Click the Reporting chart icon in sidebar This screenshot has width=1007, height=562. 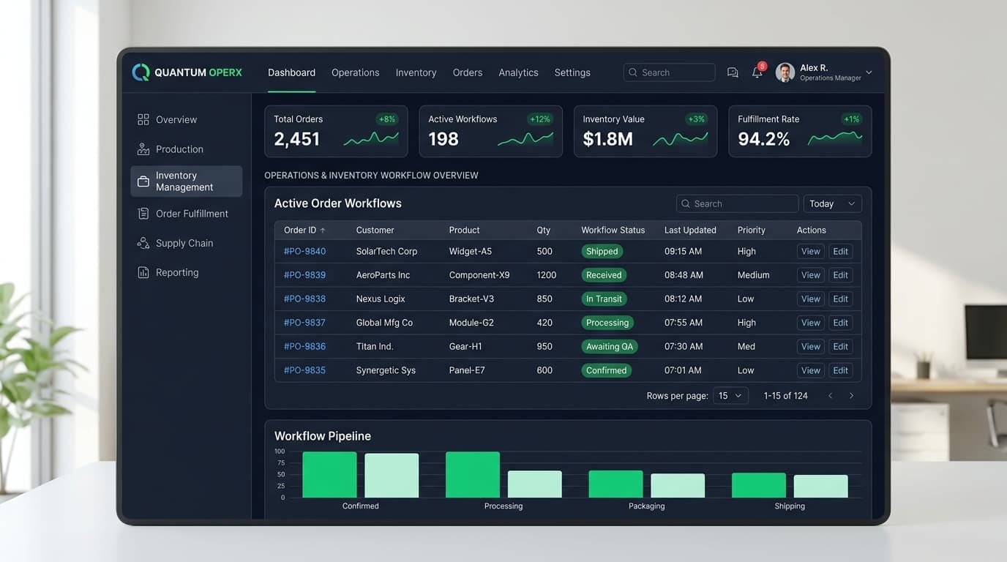pos(143,272)
